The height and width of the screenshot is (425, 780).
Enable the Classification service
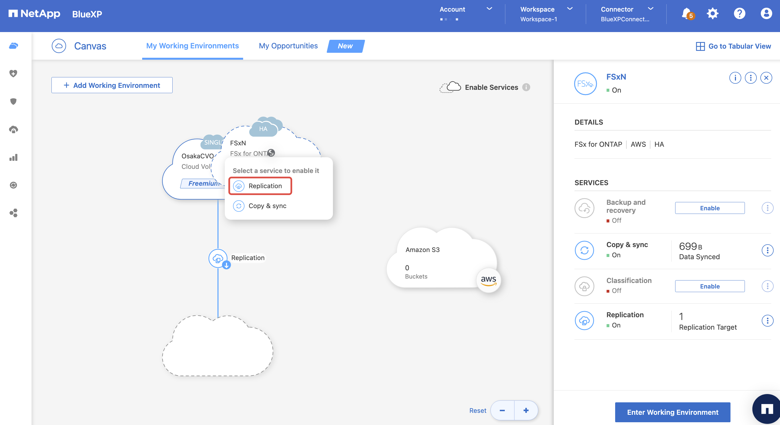[709, 286]
